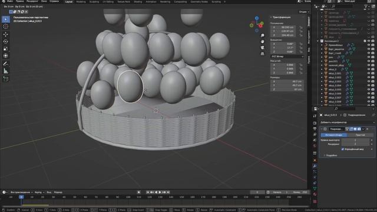This screenshot has height=212, width=377.
Task: Open the Scene properties tab
Action: tap(315, 140)
